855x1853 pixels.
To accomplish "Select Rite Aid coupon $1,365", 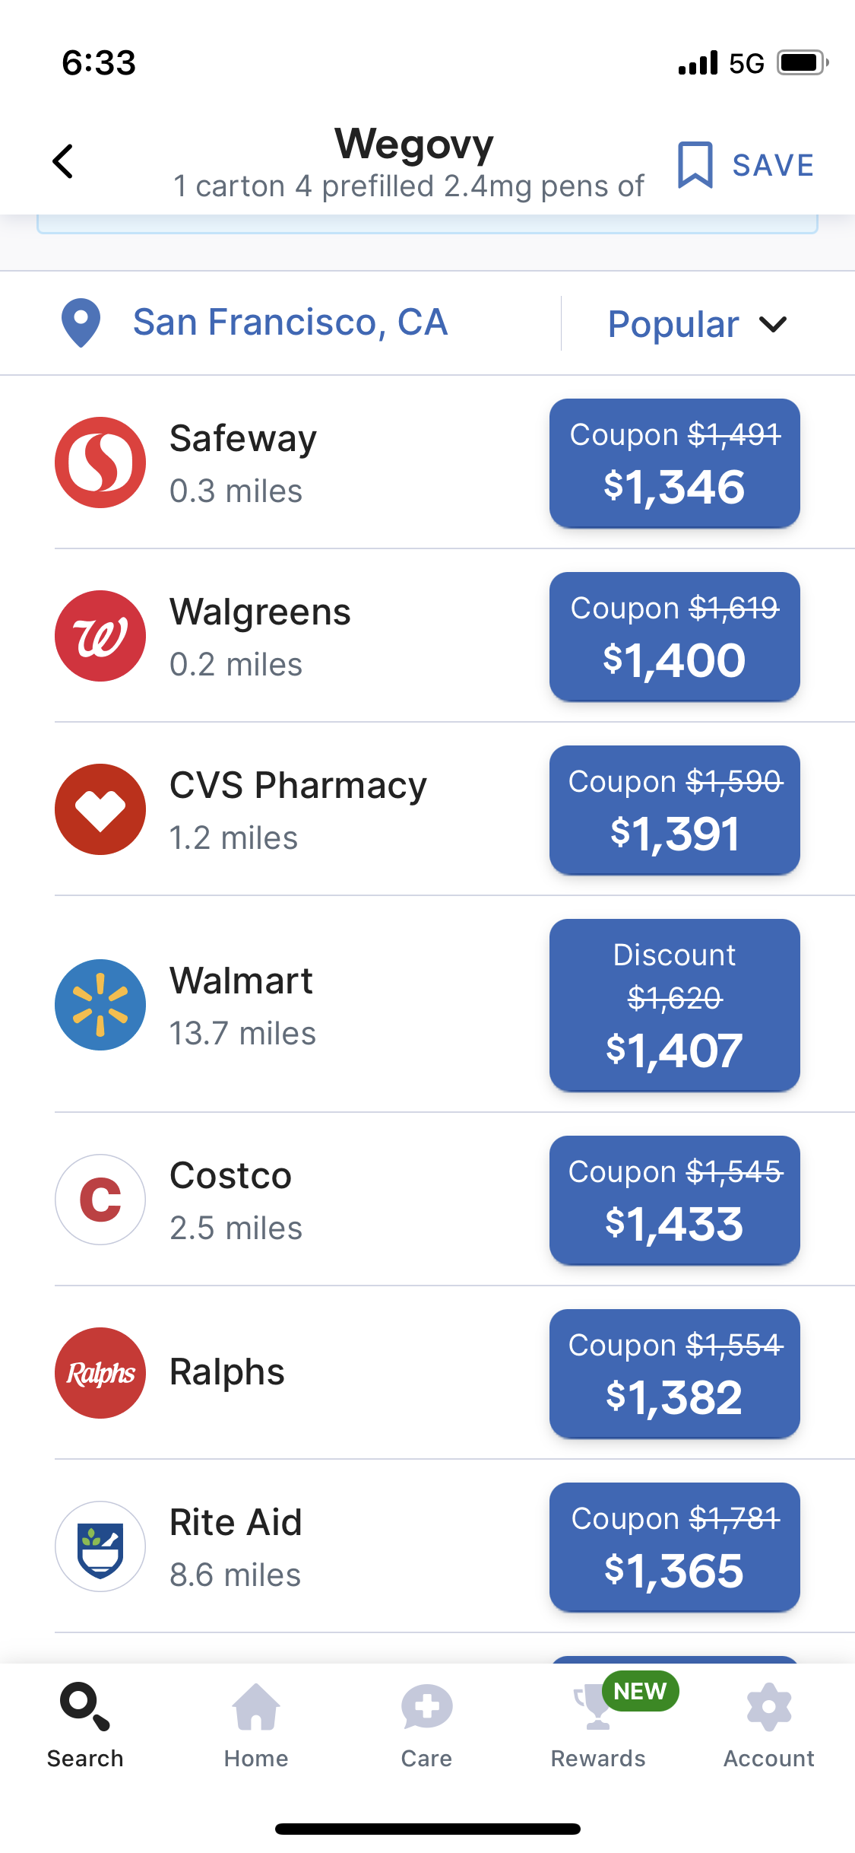I will pyautogui.click(x=674, y=1546).
